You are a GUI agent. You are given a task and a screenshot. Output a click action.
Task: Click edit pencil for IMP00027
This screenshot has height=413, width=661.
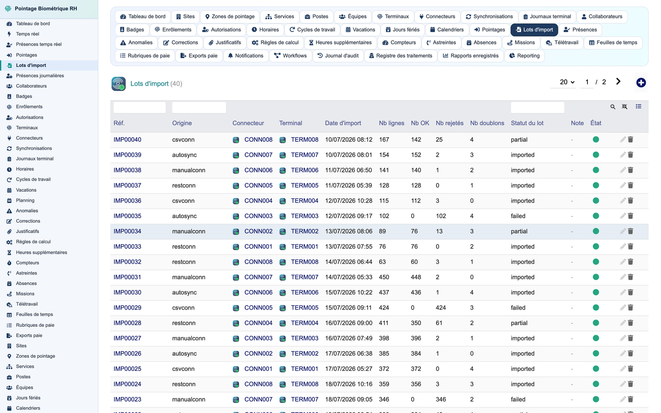coord(623,338)
